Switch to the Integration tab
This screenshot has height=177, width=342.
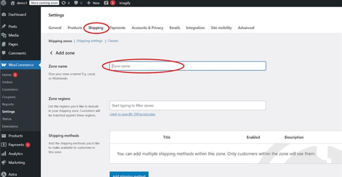(x=195, y=28)
